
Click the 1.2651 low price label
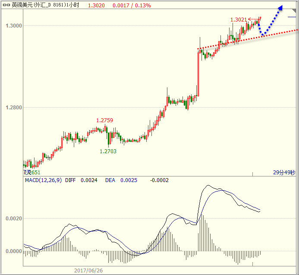click(x=31, y=172)
